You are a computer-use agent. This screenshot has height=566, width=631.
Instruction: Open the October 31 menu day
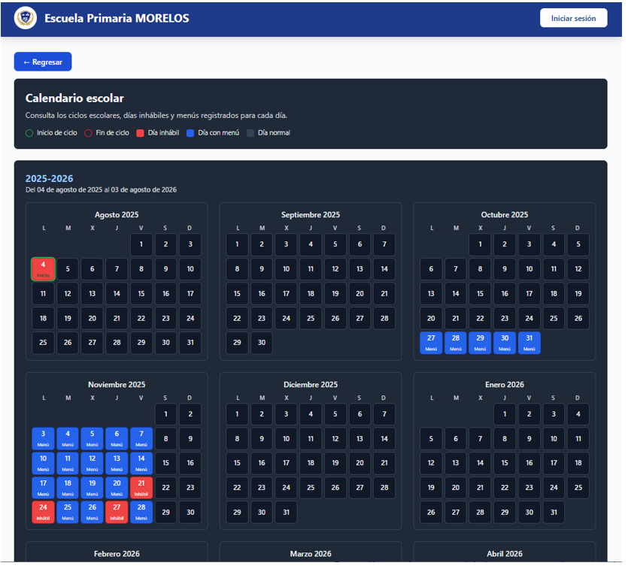(x=529, y=343)
